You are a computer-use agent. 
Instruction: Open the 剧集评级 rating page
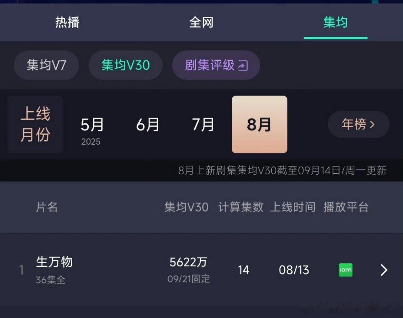click(x=216, y=65)
